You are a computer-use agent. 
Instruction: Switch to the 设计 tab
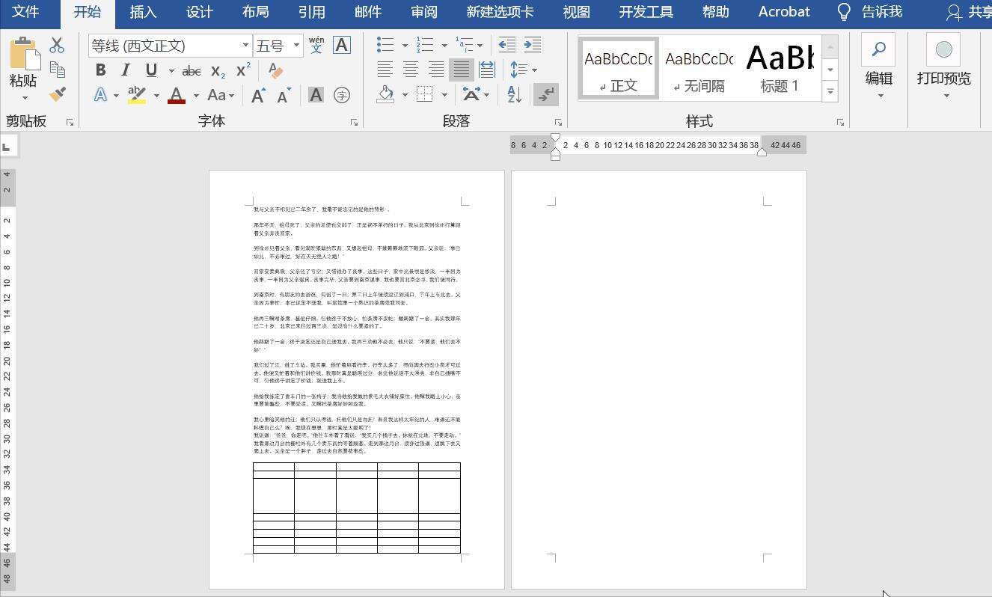199,12
